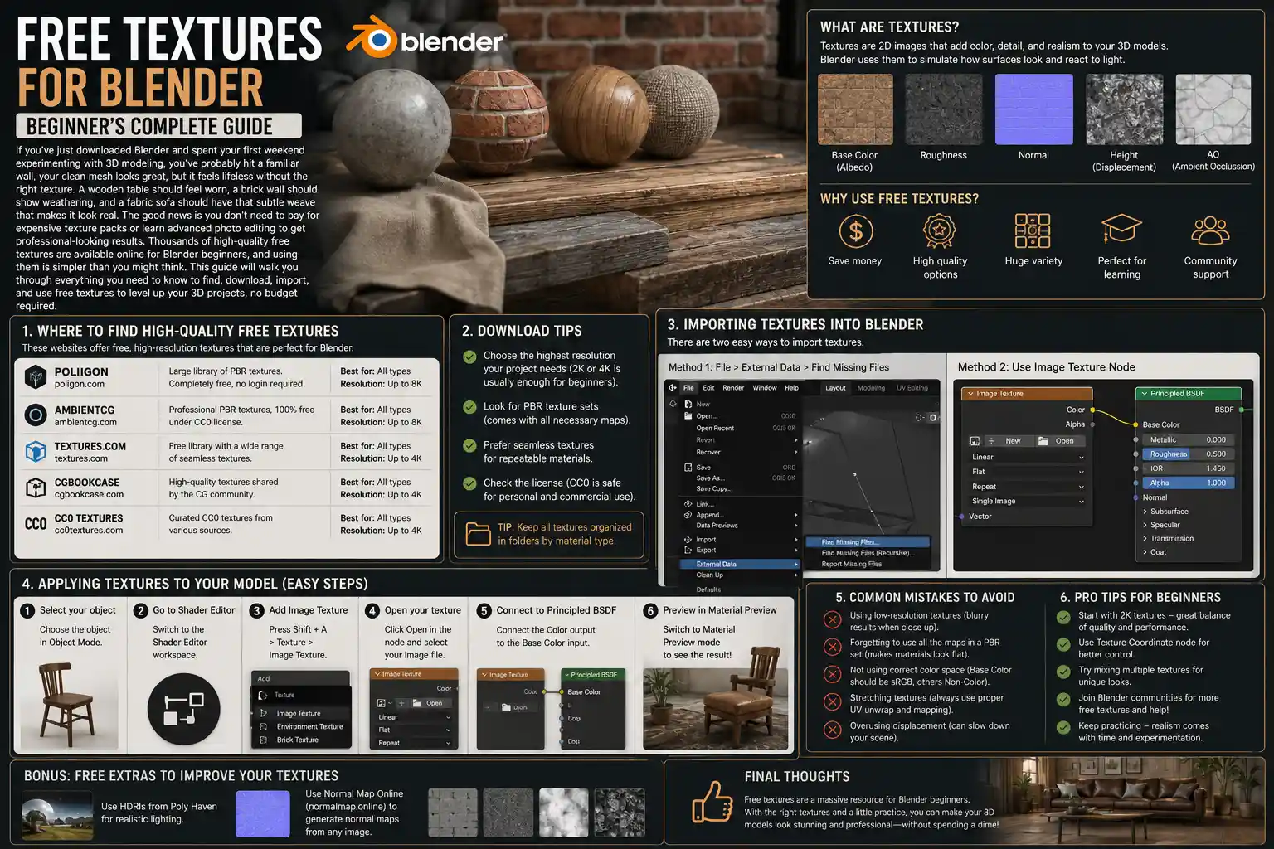
Task: Click Open button in Method 2 Image Texture node
Action: [1060, 441]
